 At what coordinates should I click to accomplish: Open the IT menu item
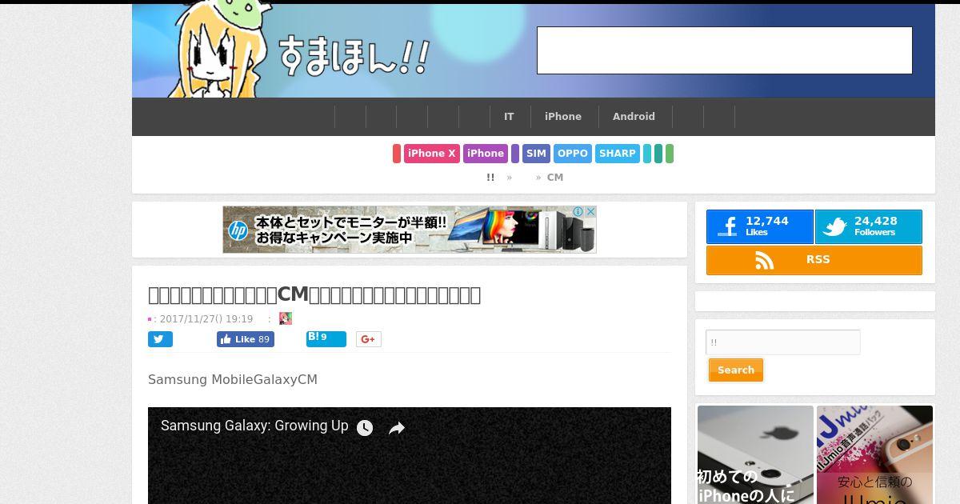pyautogui.click(x=509, y=117)
